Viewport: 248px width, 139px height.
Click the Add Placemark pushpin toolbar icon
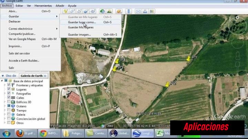(65, 11)
